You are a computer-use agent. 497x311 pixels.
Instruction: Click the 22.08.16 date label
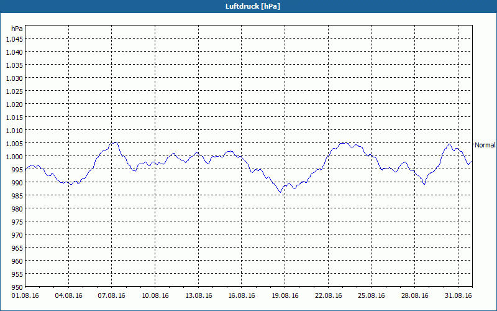329,296
